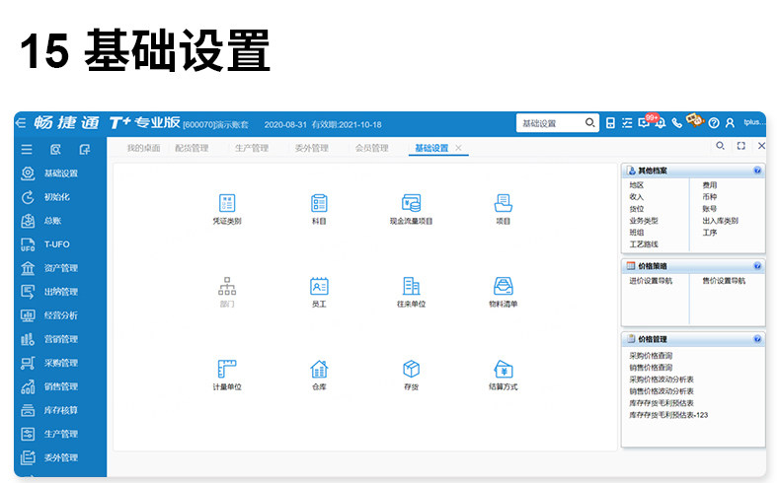
Task: Open the 仓库 warehouse icon
Action: (319, 369)
